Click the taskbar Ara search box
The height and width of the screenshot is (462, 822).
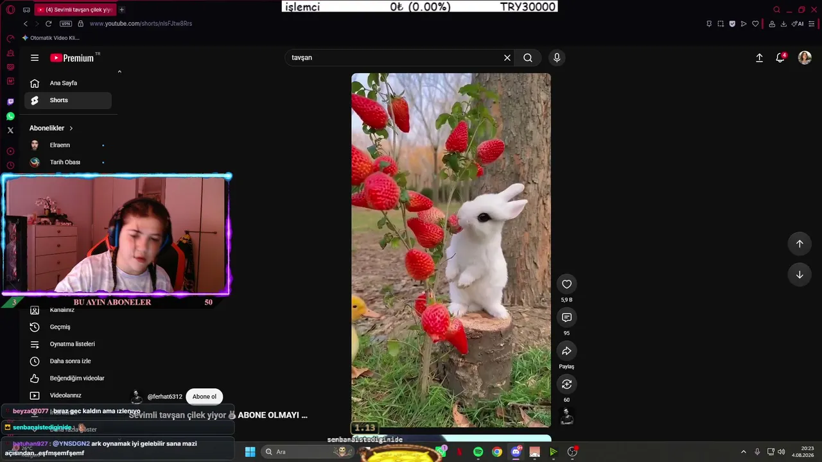click(307, 452)
